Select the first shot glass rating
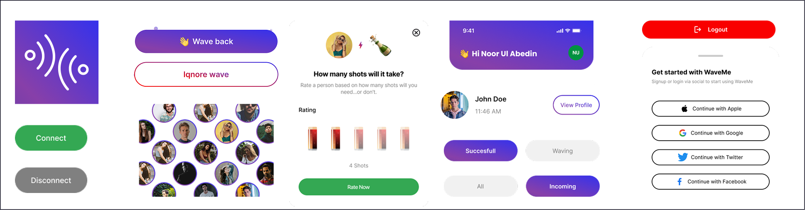The height and width of the screenshot is (210, 805). click(x=313, y=138)
